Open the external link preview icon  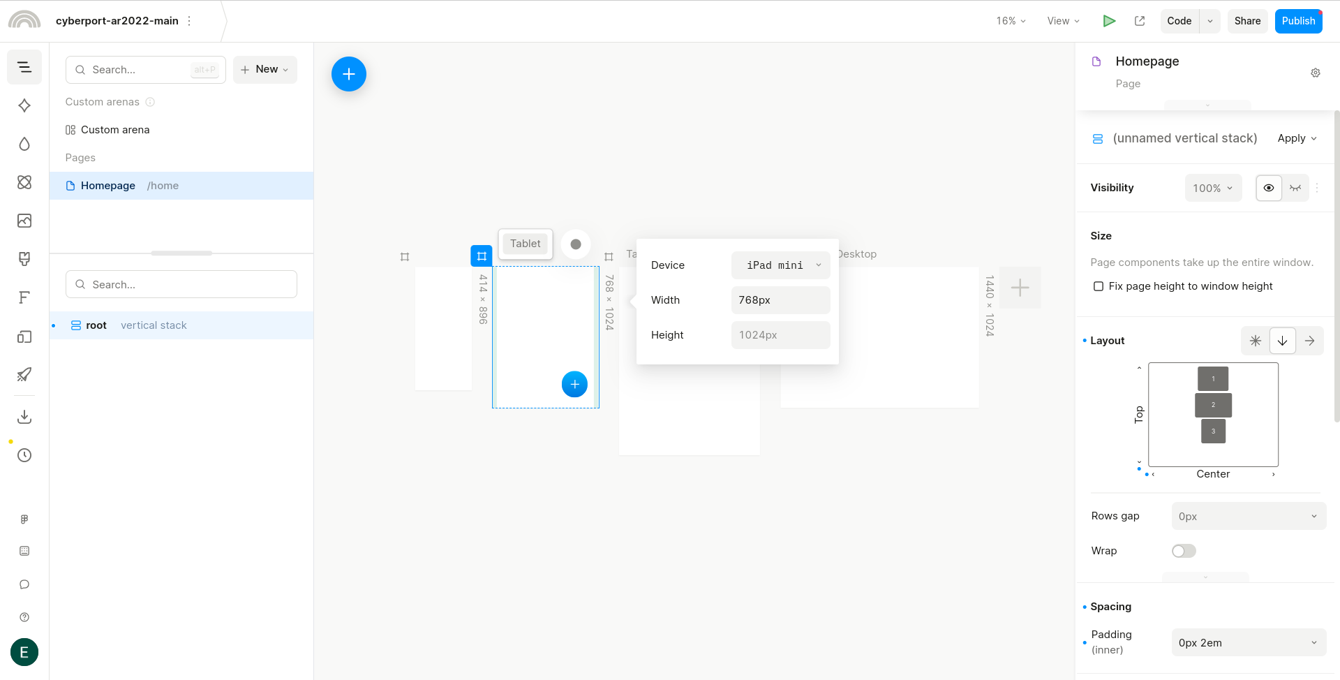point(1140,21)
